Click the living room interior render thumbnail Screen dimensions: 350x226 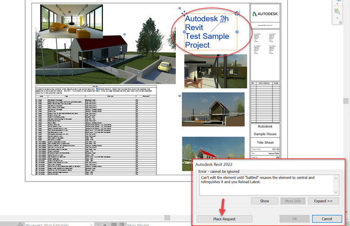click(x=72, y=21)
